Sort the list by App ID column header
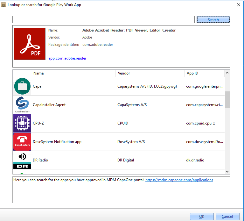This screenshot has height=221, width=244. (x=204, y=73)
